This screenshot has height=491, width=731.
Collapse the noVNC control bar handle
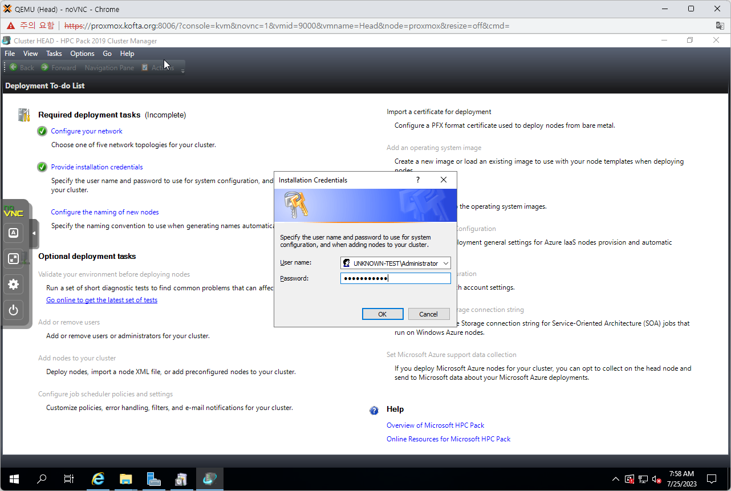point(34,233)
